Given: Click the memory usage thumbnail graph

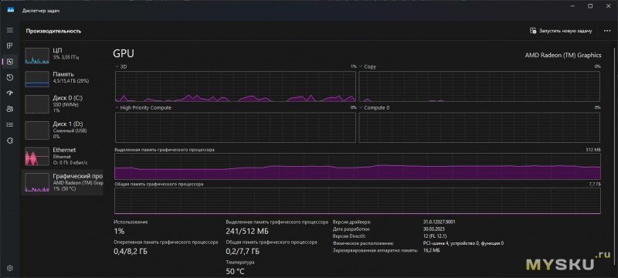Looking at the screenshot, I should 37,79.
